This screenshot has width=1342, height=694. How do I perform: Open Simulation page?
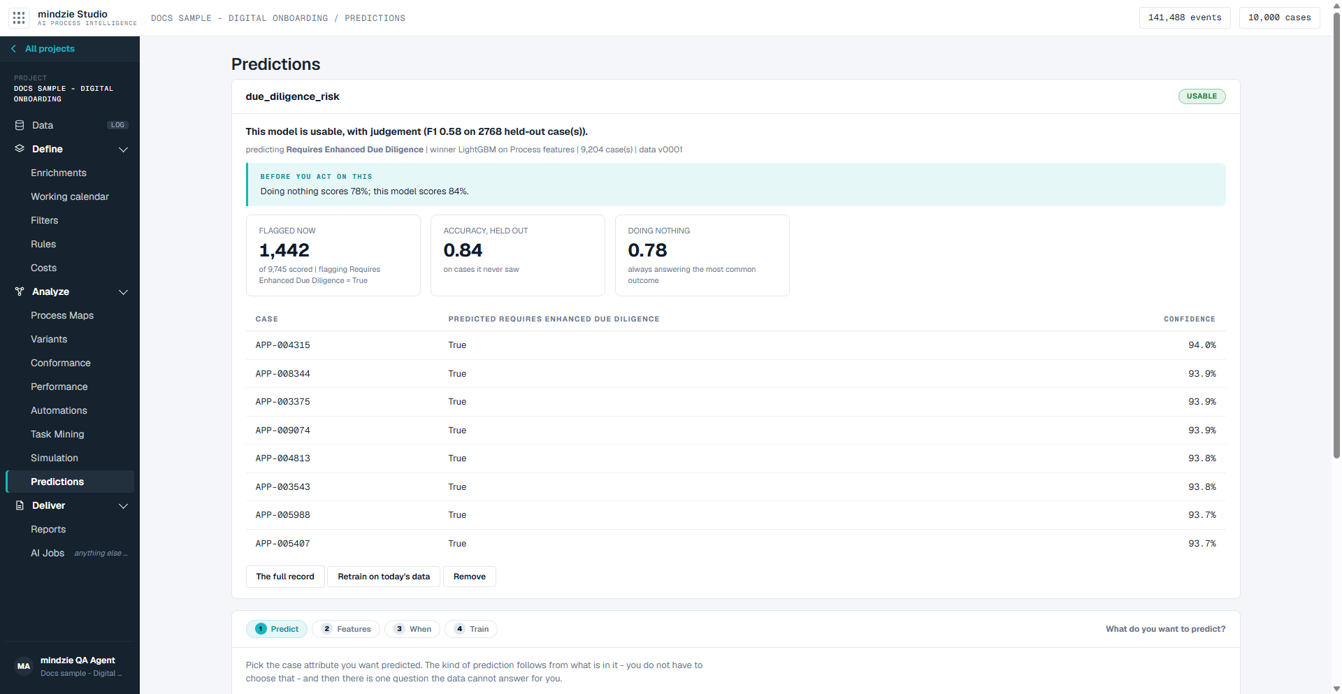(55, 458)
